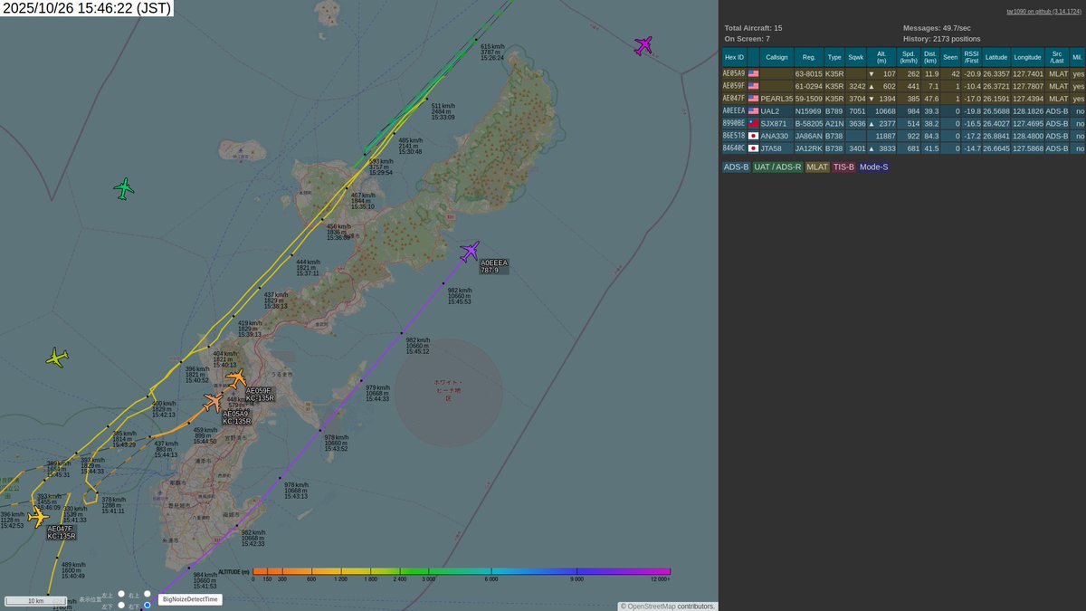Open the tar1090 on github link
Image resolution: width=1086 pixels, height=611 pixels.
(1043, 12)
